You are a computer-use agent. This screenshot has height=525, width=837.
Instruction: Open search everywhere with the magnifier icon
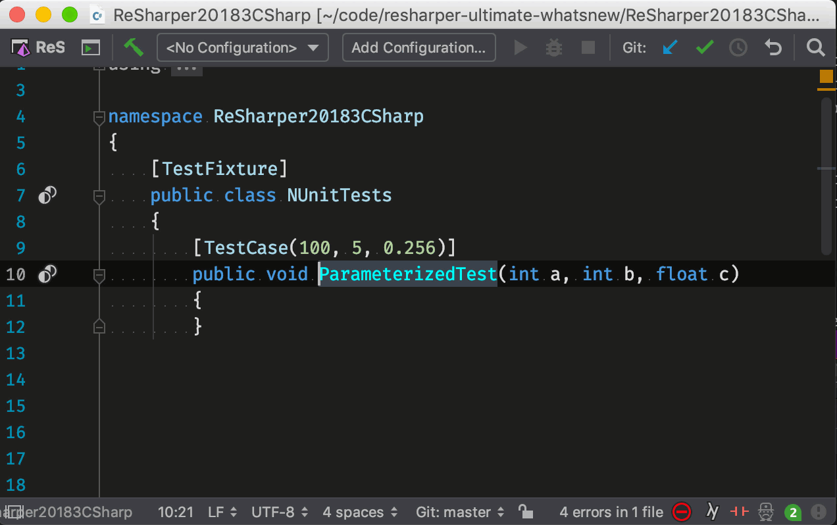pyautogui.click(x=815, y=47)
